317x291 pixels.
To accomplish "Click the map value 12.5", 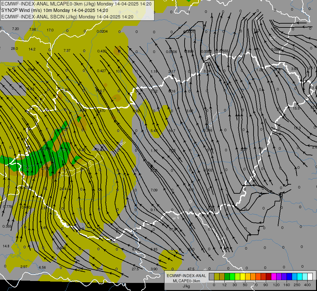I will pos(172,150).
